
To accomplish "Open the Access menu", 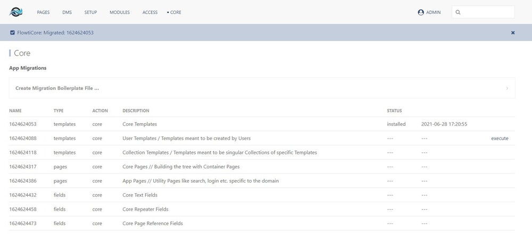I will (x=150, y=12).
